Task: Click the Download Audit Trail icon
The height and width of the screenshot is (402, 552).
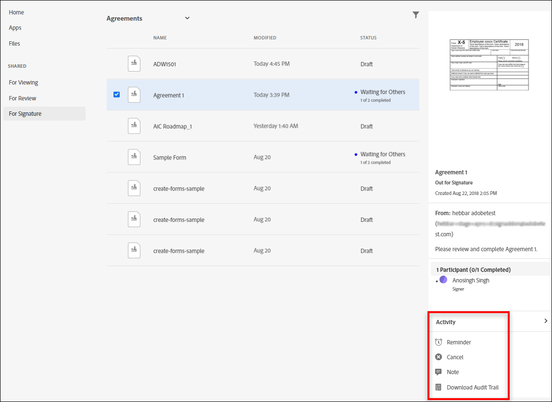Action: click(439, 387)
